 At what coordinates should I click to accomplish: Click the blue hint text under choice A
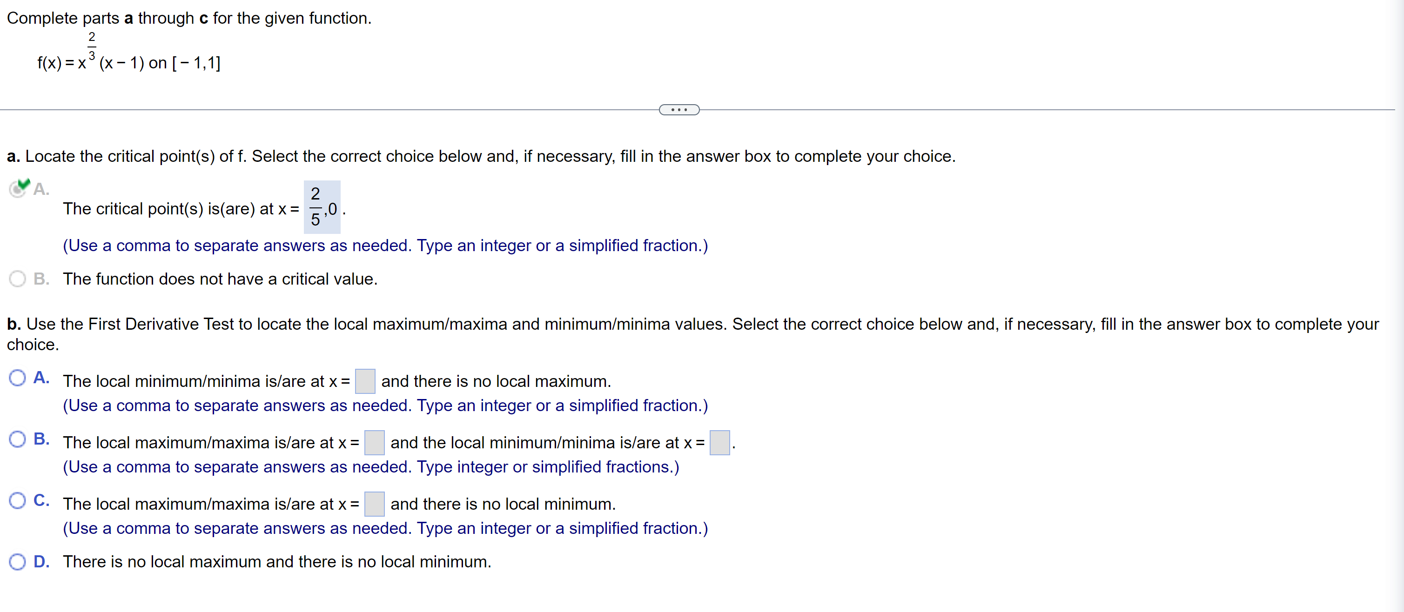385,406
